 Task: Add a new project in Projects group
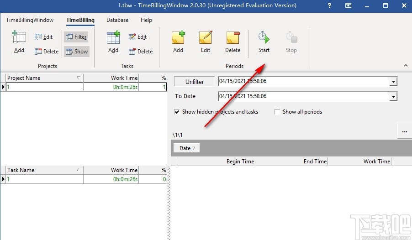pyautogui.click(x=19, y=42)
